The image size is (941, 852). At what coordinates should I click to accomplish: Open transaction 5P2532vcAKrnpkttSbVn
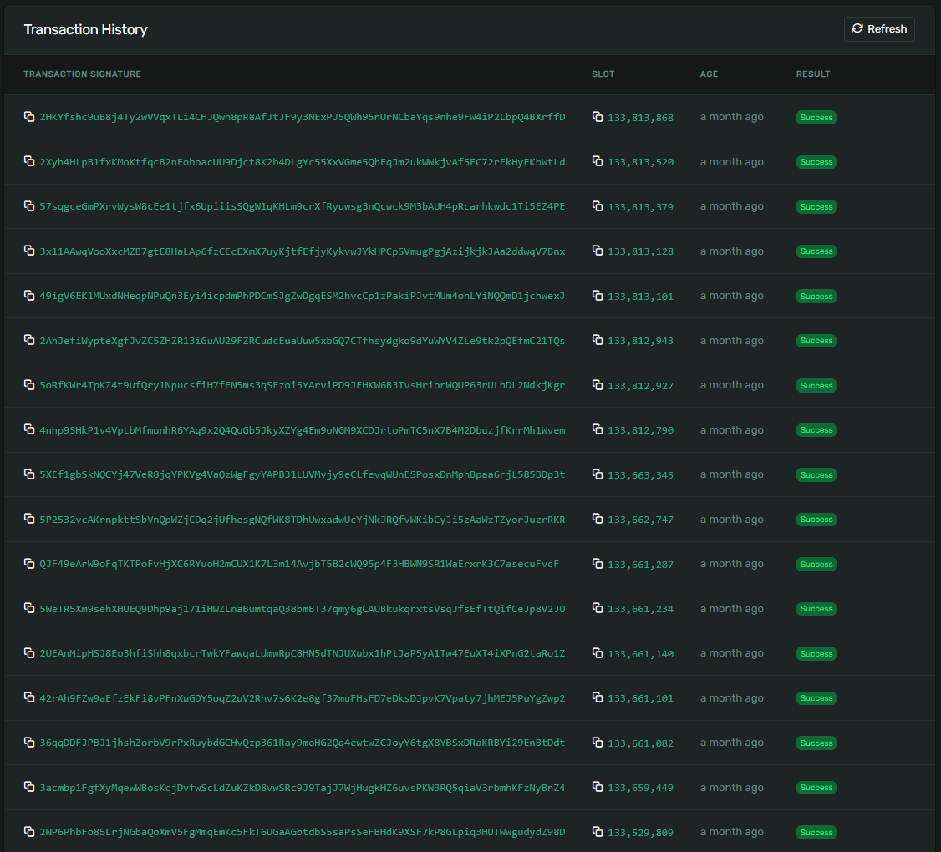(303, 520)
